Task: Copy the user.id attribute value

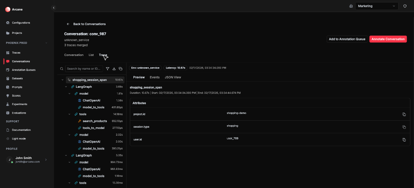Action: pos(403,140)
